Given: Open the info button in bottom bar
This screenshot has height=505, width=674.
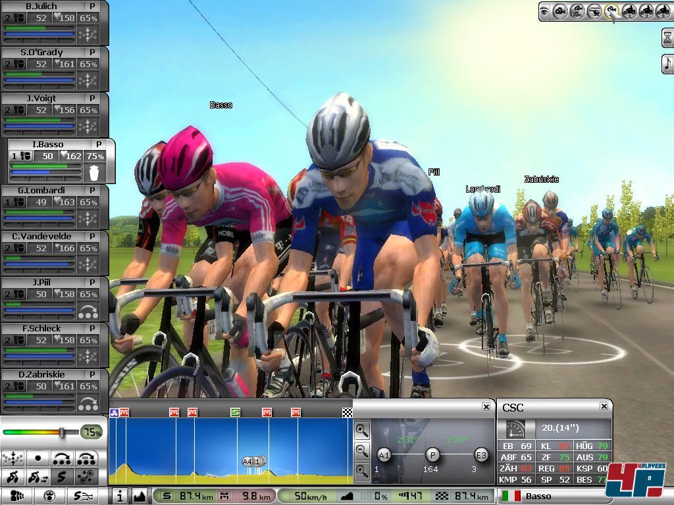Looking at the screenshot, I should point(120,496).
